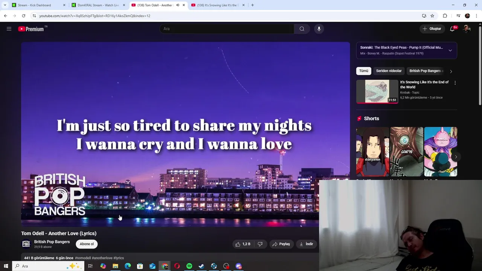Open British Pop Bangers channel avatar
The image size is (482, 271).
26,244
